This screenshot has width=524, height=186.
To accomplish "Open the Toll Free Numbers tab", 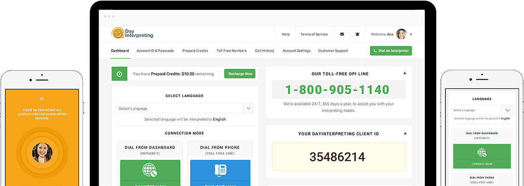I will [232, 51].
